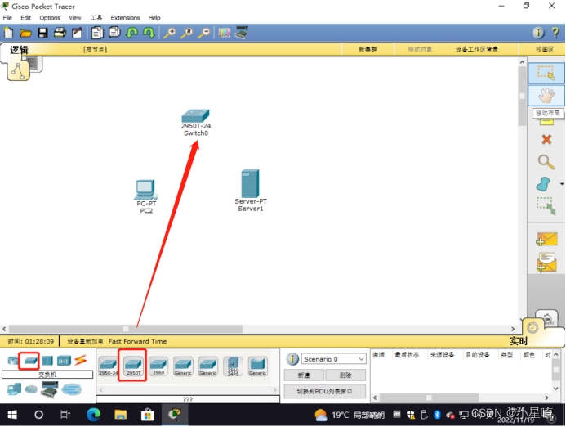Choose the Select tool in right panel
Screen dimensions: 566x427
click(546, 73)
